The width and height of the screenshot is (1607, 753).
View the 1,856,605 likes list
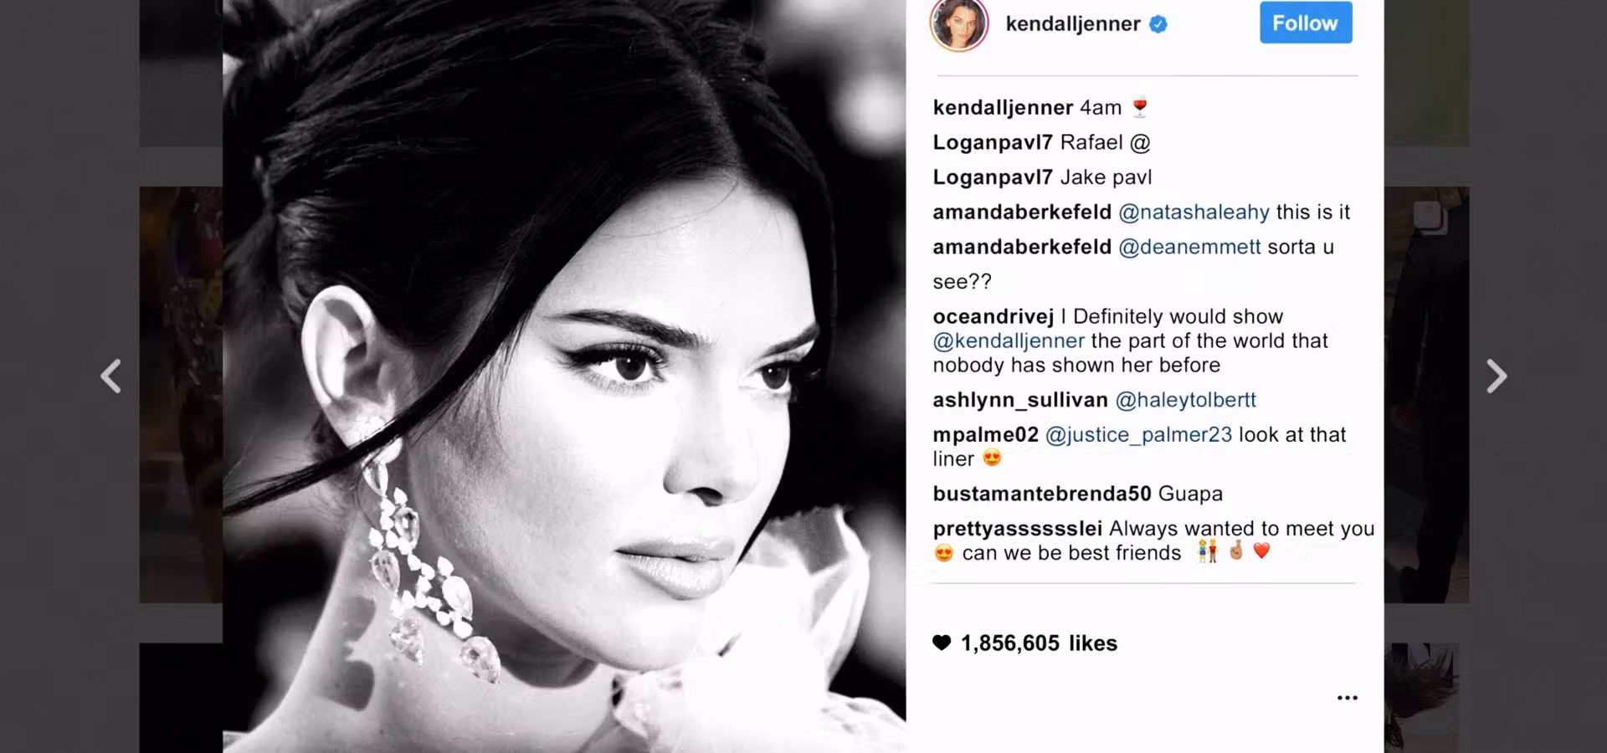(1039, 643)
